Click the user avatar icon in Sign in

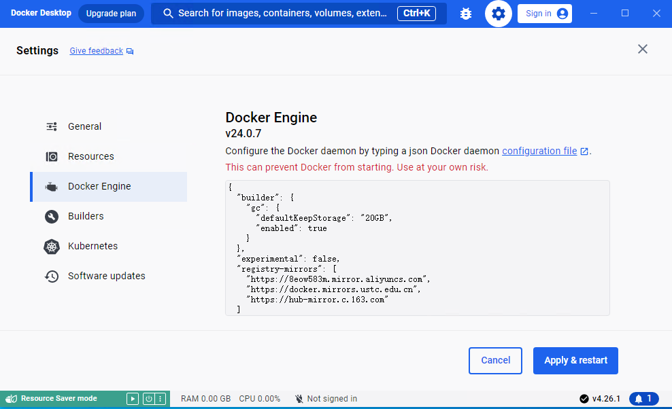pyautogui.click(x=562, y=14)
